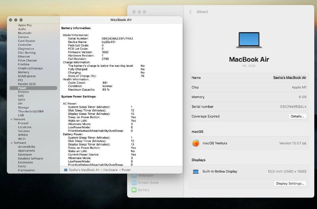Select SATA in hardware list
317x209 pixels.
coord(22,100)
